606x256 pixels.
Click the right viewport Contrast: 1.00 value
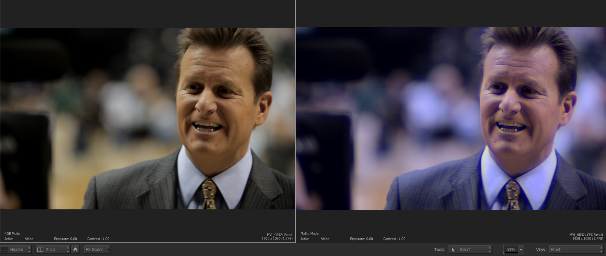click(x=394, y=239)
